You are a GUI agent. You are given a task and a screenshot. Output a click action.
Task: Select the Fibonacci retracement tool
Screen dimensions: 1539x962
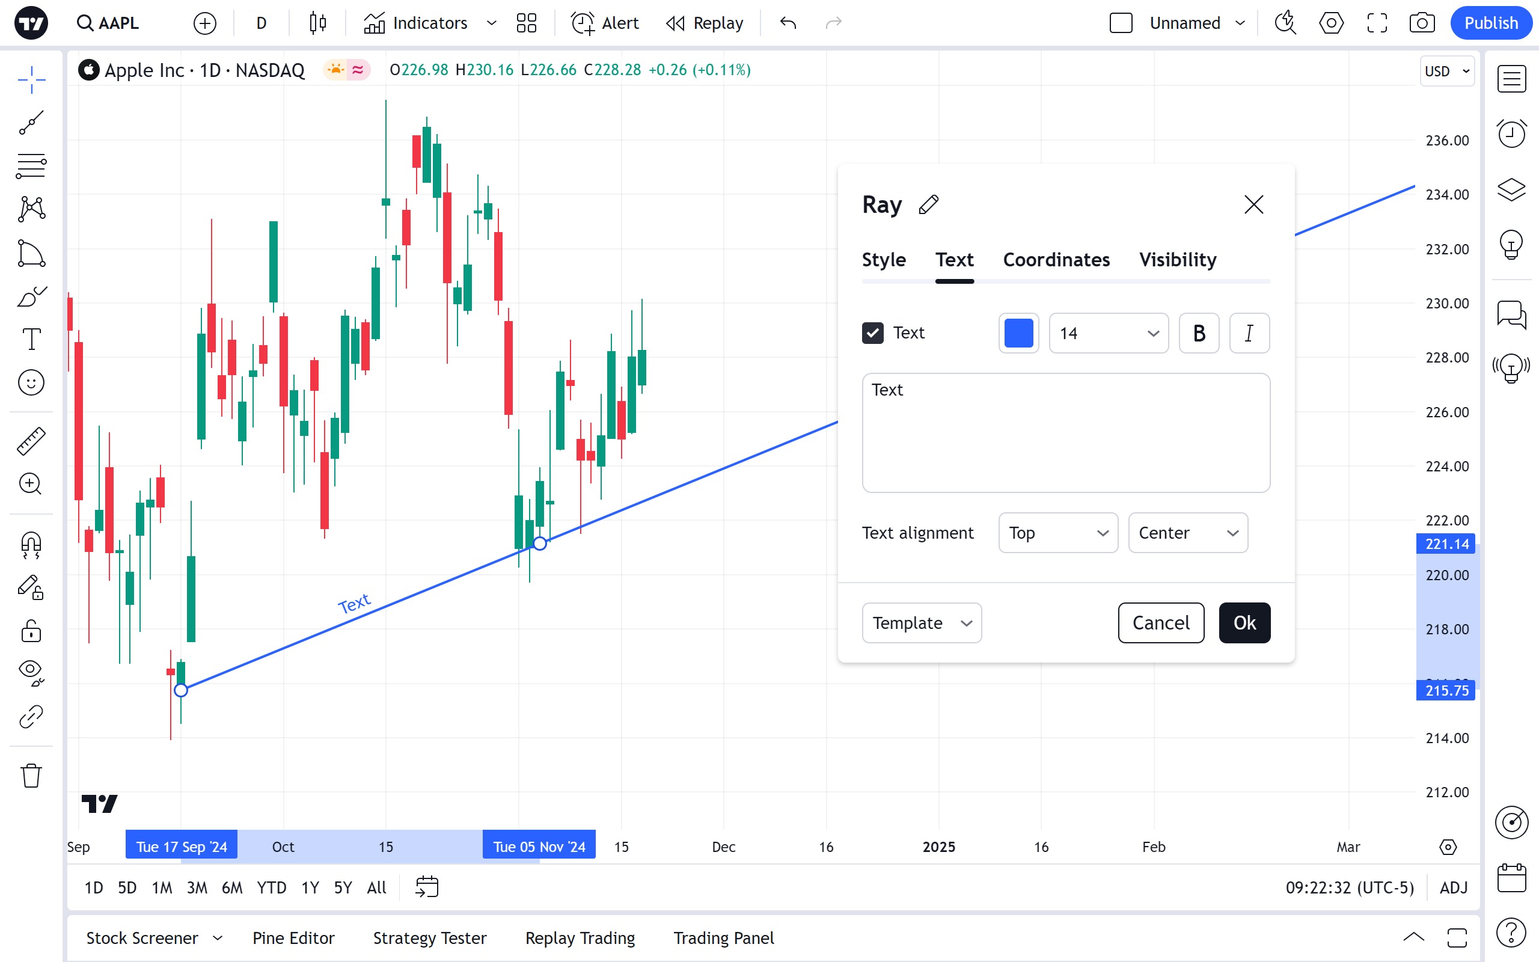point(31,166)
